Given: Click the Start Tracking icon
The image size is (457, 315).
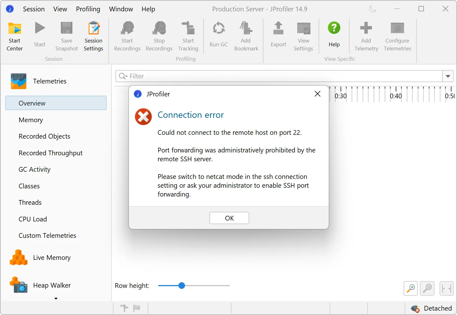Looking at the screenshot, I should pos(188,36).
